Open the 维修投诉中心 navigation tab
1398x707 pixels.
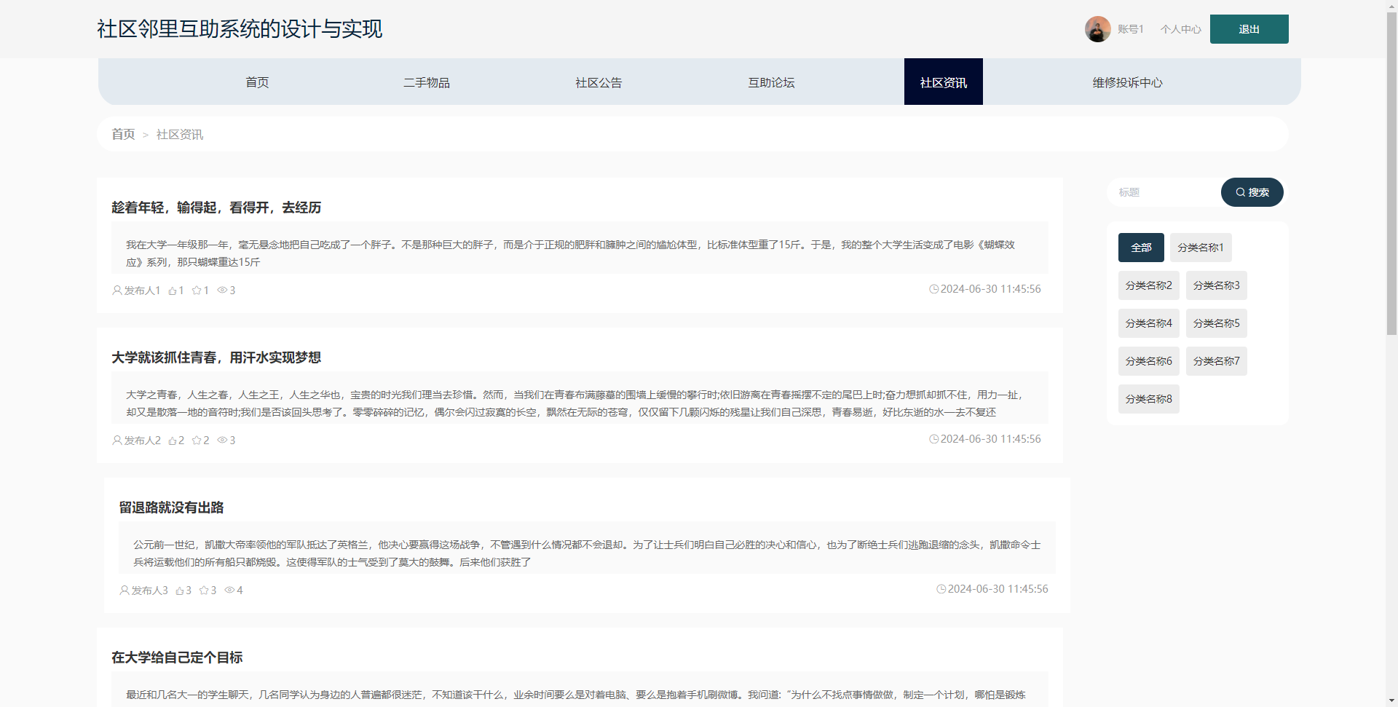[x=1127, y=82]
